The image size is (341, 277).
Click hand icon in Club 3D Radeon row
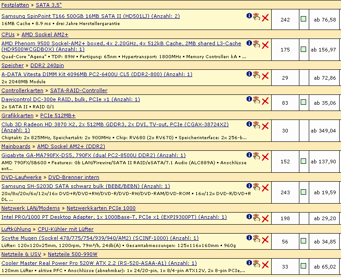256,125
